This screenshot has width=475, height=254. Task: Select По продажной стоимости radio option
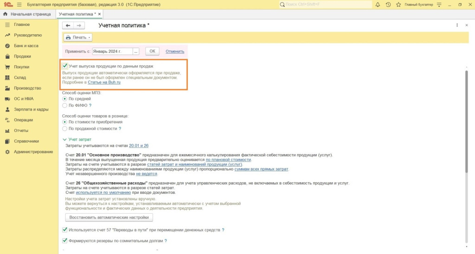tap(64, 129)
